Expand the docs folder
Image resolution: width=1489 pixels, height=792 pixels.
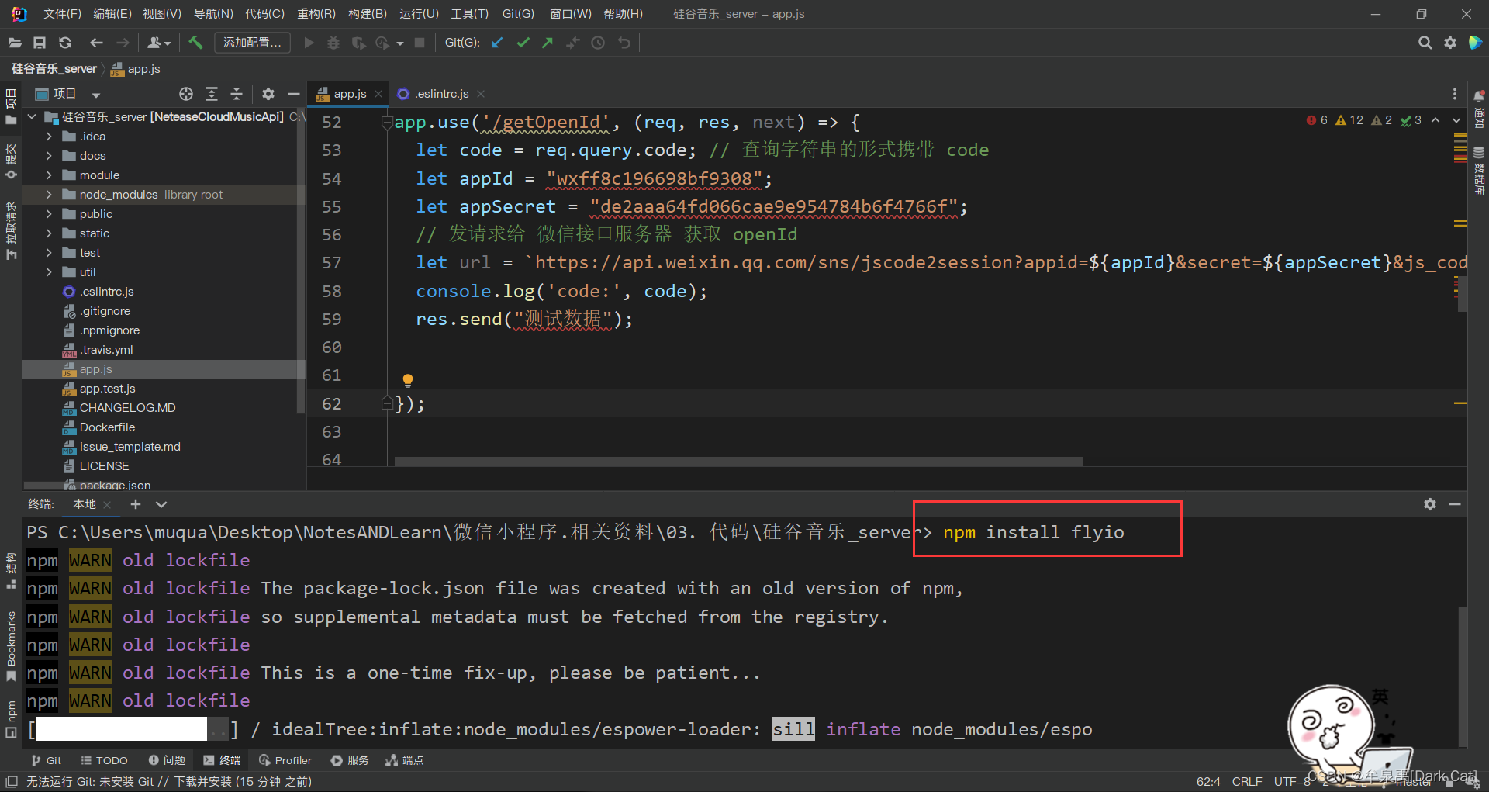coord(49,156)
